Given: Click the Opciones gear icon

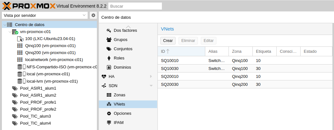Looking at the screenshot, I should [x=109, y=113].
